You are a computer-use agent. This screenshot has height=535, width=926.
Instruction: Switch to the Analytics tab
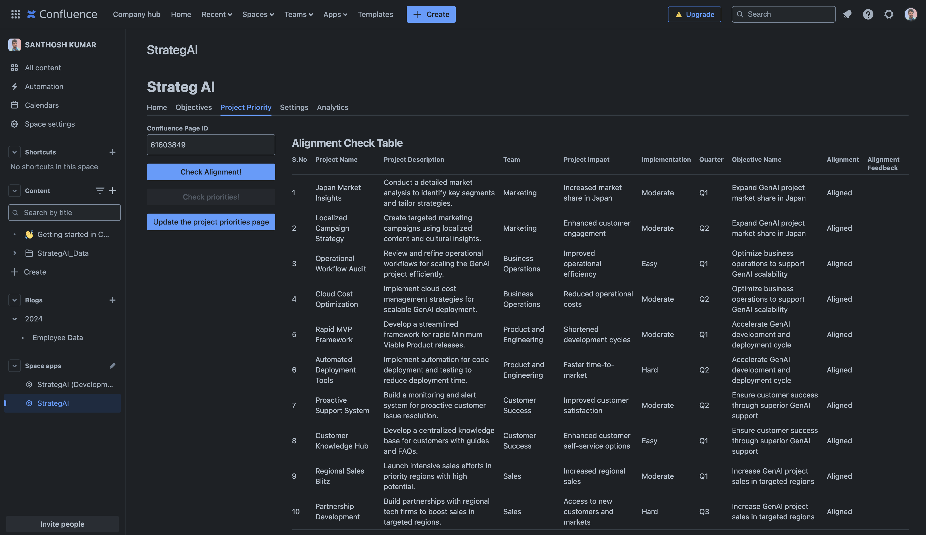333,107
